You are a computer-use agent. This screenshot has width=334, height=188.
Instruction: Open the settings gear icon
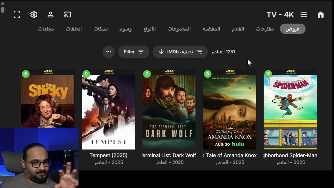pyautogui.click(x=34, y=15)
